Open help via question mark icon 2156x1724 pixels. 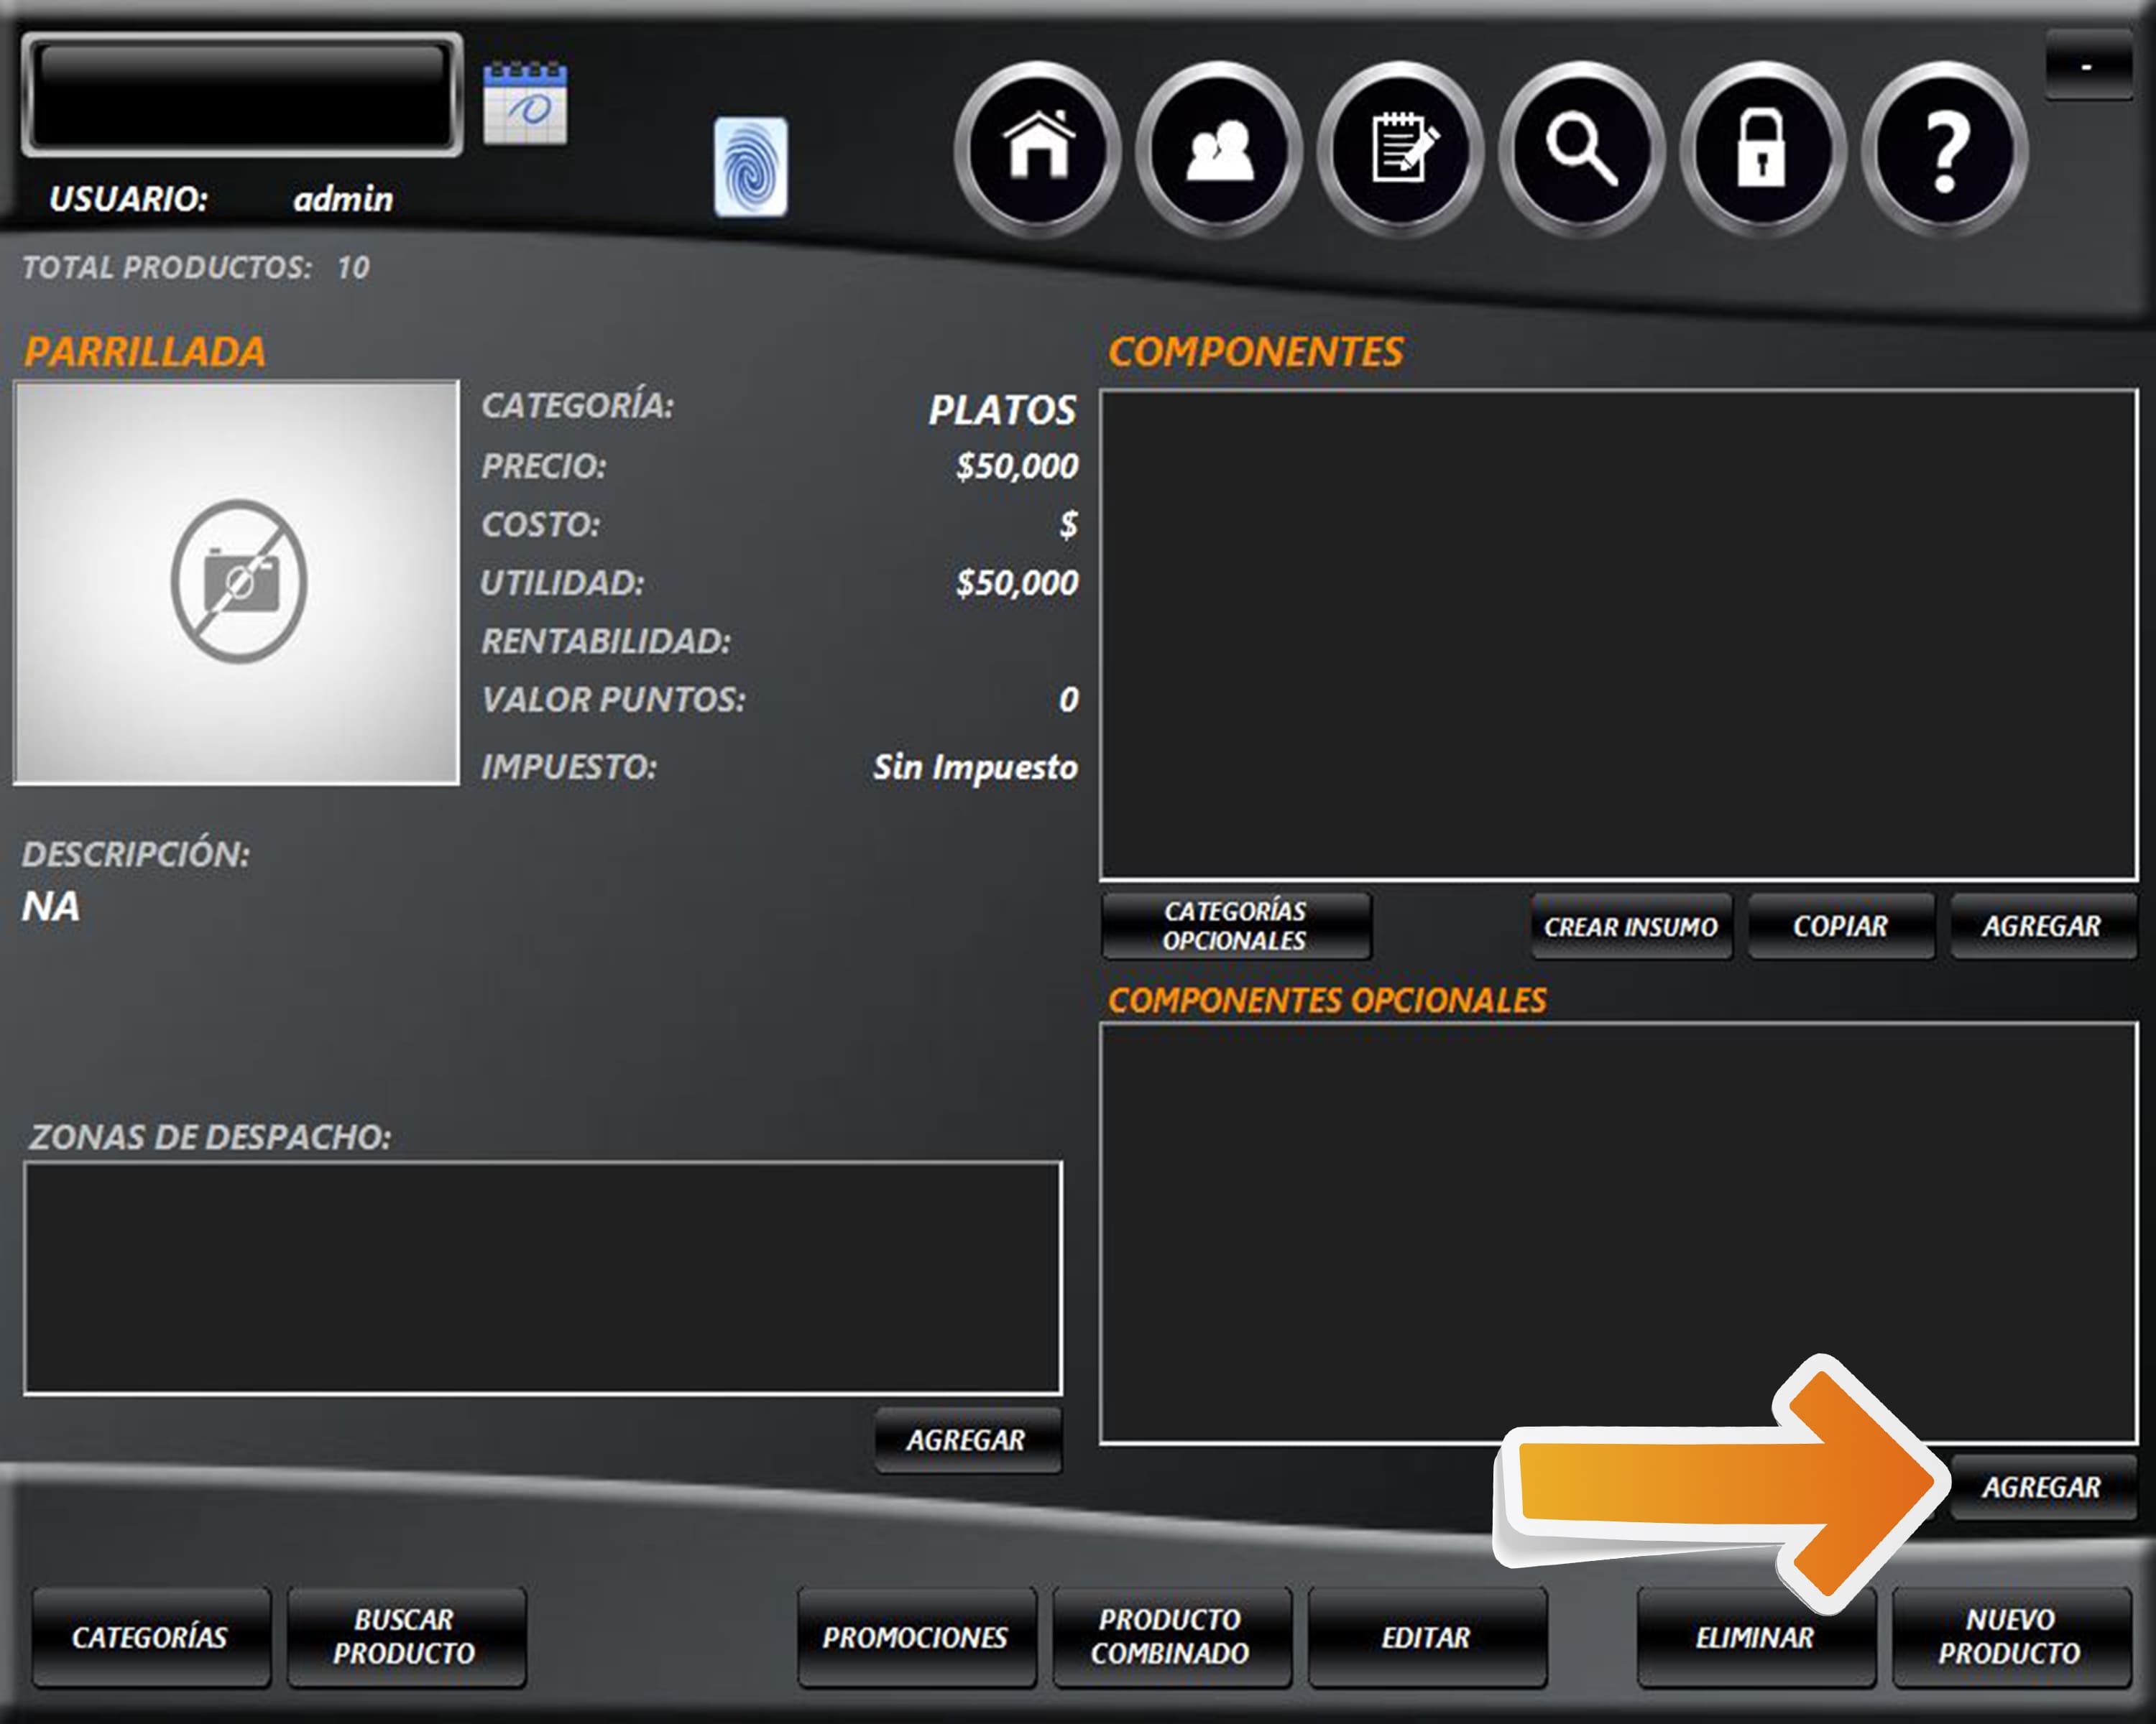point(1944,148)
